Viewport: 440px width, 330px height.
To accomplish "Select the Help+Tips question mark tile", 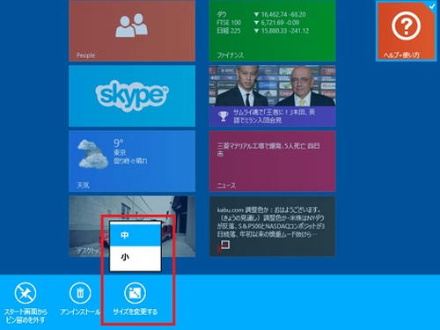I will pyautogui.click(x=406, y=31).
